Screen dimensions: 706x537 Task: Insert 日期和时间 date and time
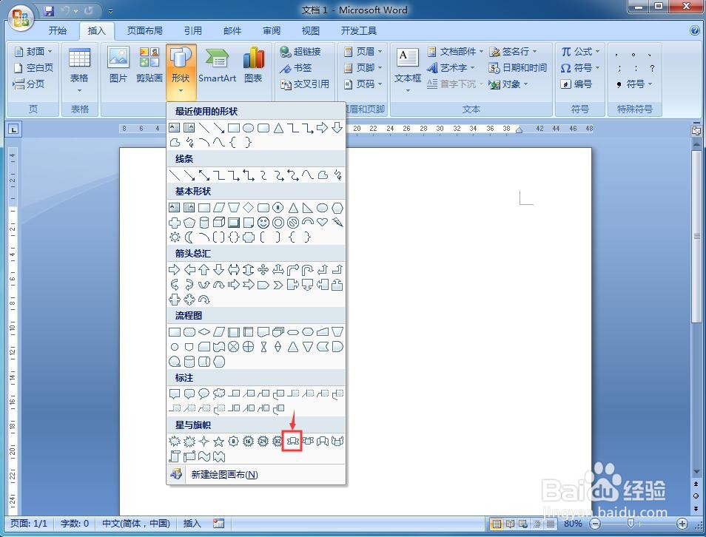coord(518,67)
